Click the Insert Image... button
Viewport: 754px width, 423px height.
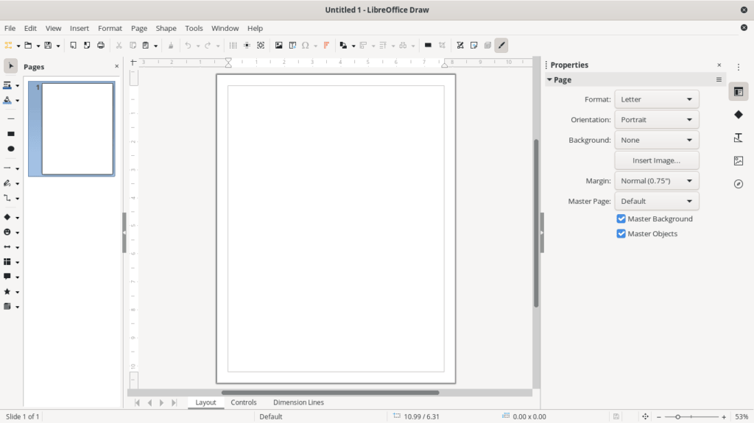tap(656, 160)
